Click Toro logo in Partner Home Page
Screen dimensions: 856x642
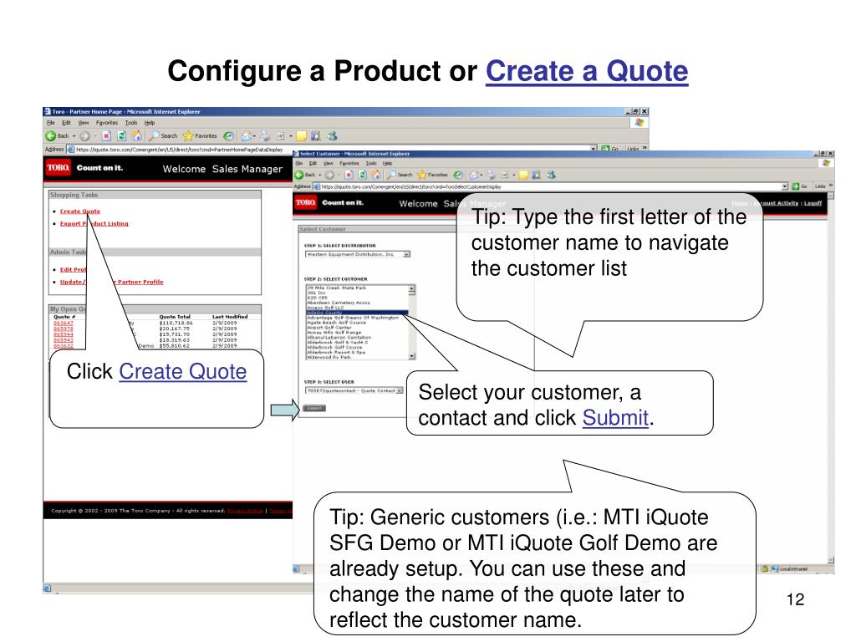click(x=58, y=167)
